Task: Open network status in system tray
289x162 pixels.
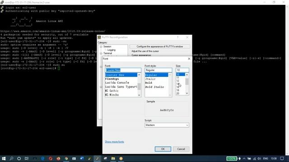Action: coord(254,158)
